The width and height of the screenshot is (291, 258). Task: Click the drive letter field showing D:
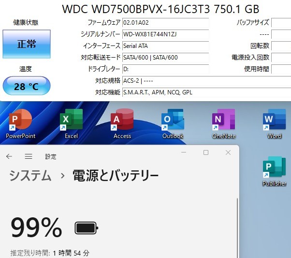click(165, 69)
